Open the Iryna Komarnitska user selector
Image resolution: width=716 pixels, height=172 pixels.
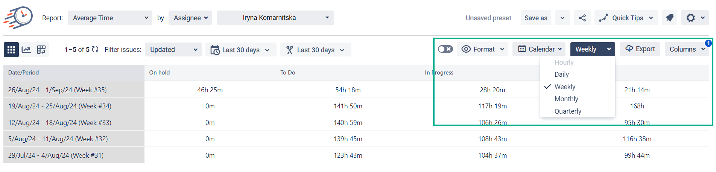coord(275,18)
